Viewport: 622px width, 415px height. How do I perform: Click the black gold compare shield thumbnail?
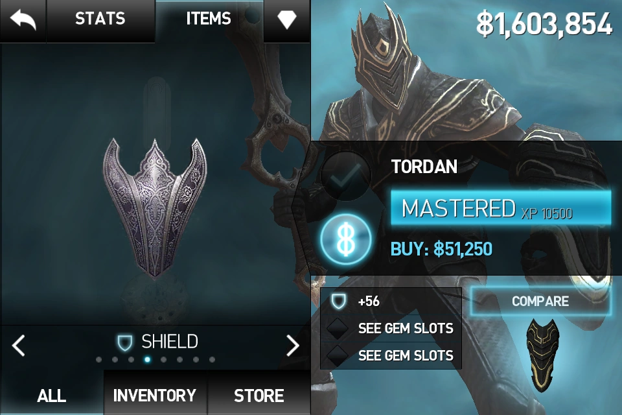543,355
